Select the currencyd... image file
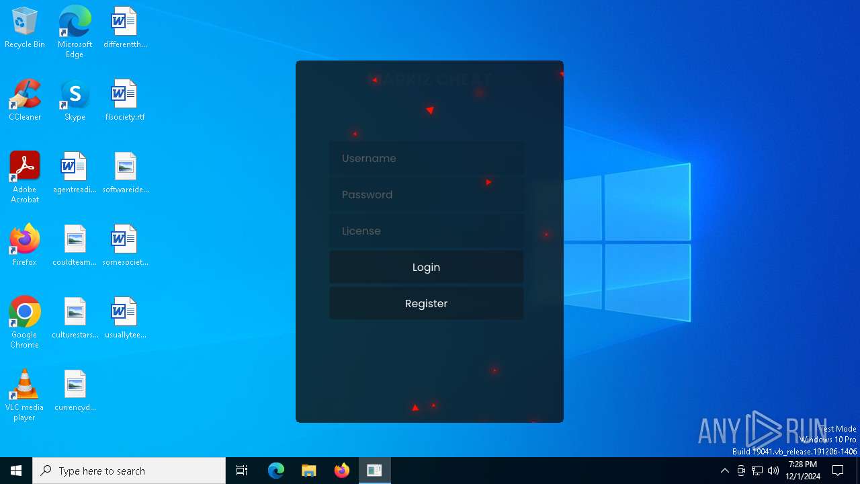This screenshot has width=860, height=484. [x=75, y=391]
